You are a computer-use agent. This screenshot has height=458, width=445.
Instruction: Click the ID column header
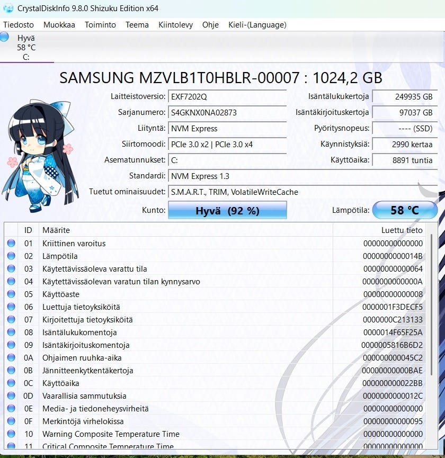28,230
